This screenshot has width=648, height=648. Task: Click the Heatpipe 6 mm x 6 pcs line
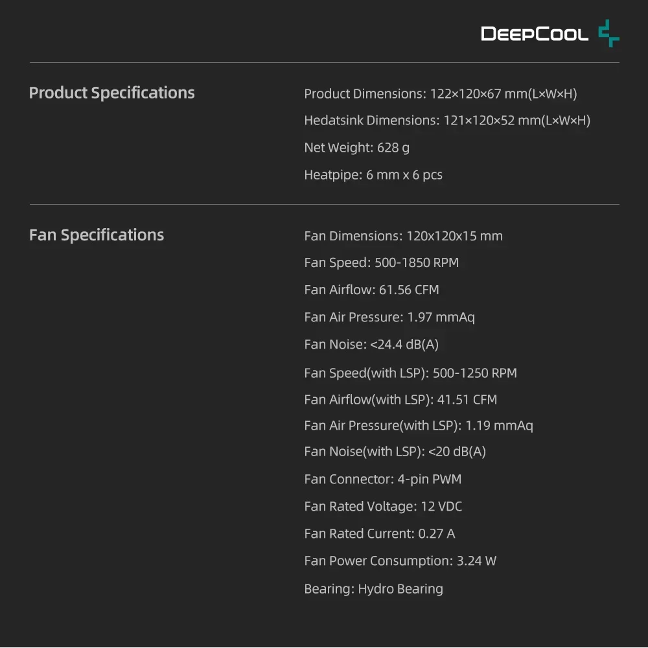point(373,175)
